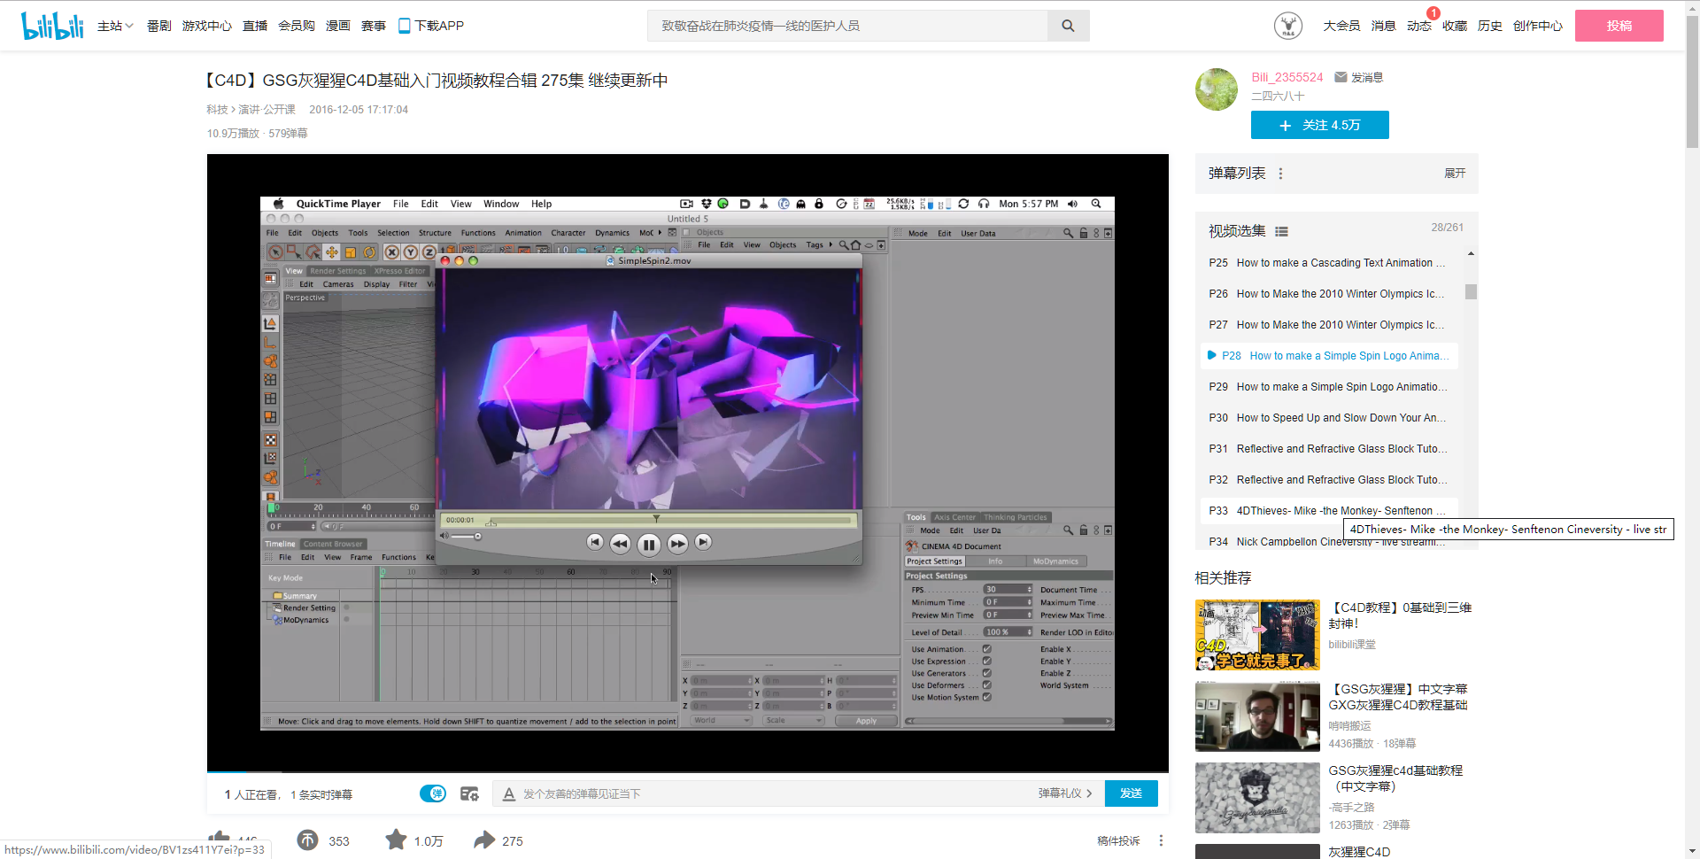Click the 演讲·公开课 category breadcrumb
1700x859 pixels.
point(267,110)
